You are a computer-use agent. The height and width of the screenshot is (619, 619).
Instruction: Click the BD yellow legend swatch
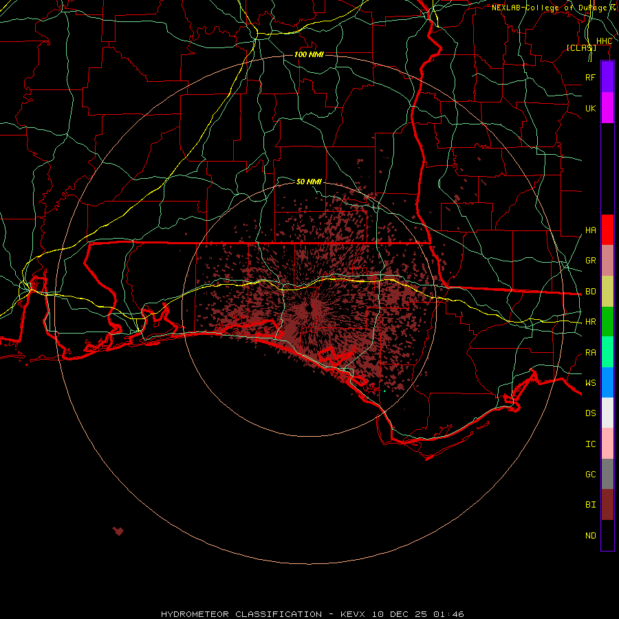point(607,292)
